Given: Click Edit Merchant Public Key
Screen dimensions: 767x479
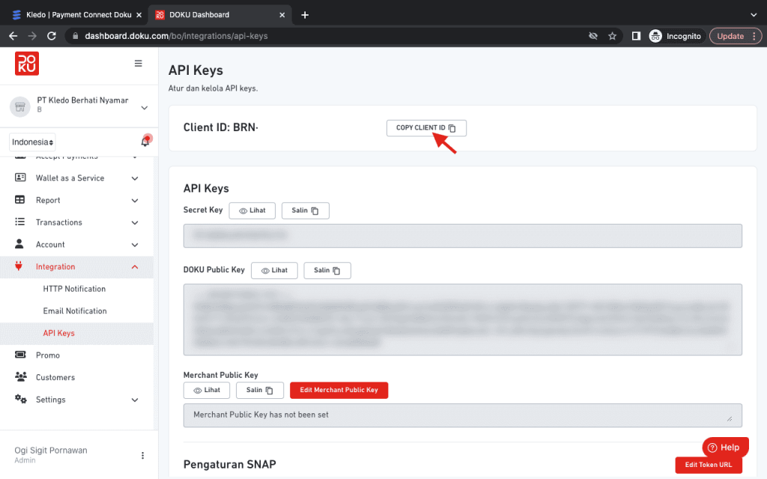Looking at the screenshot, I should click(x=339, y=390).
